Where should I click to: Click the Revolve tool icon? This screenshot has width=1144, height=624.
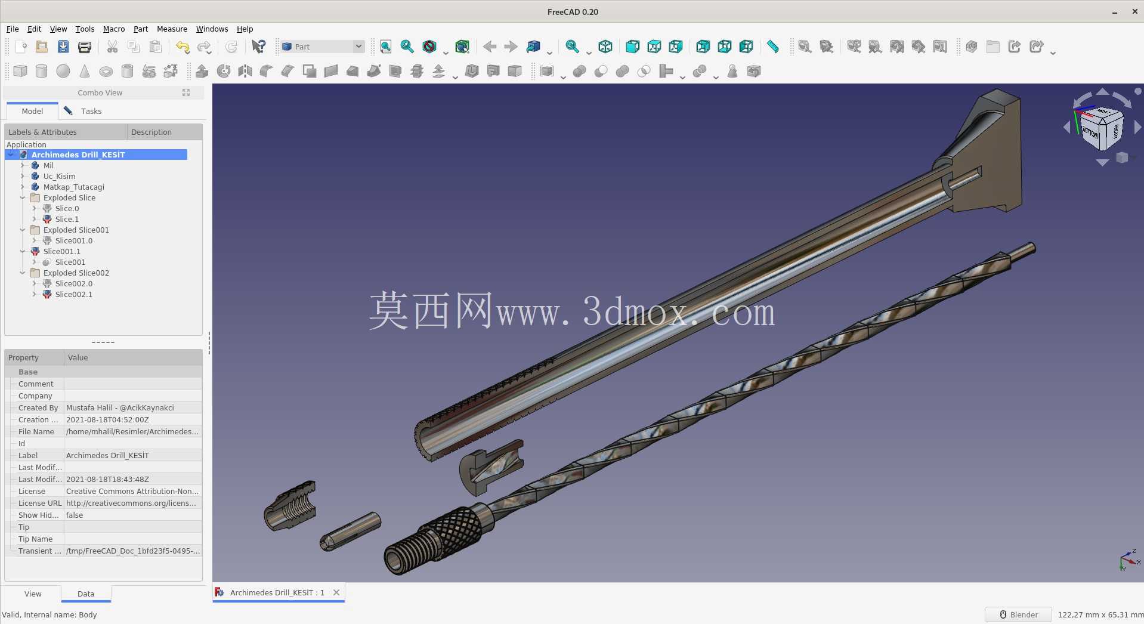224,72
